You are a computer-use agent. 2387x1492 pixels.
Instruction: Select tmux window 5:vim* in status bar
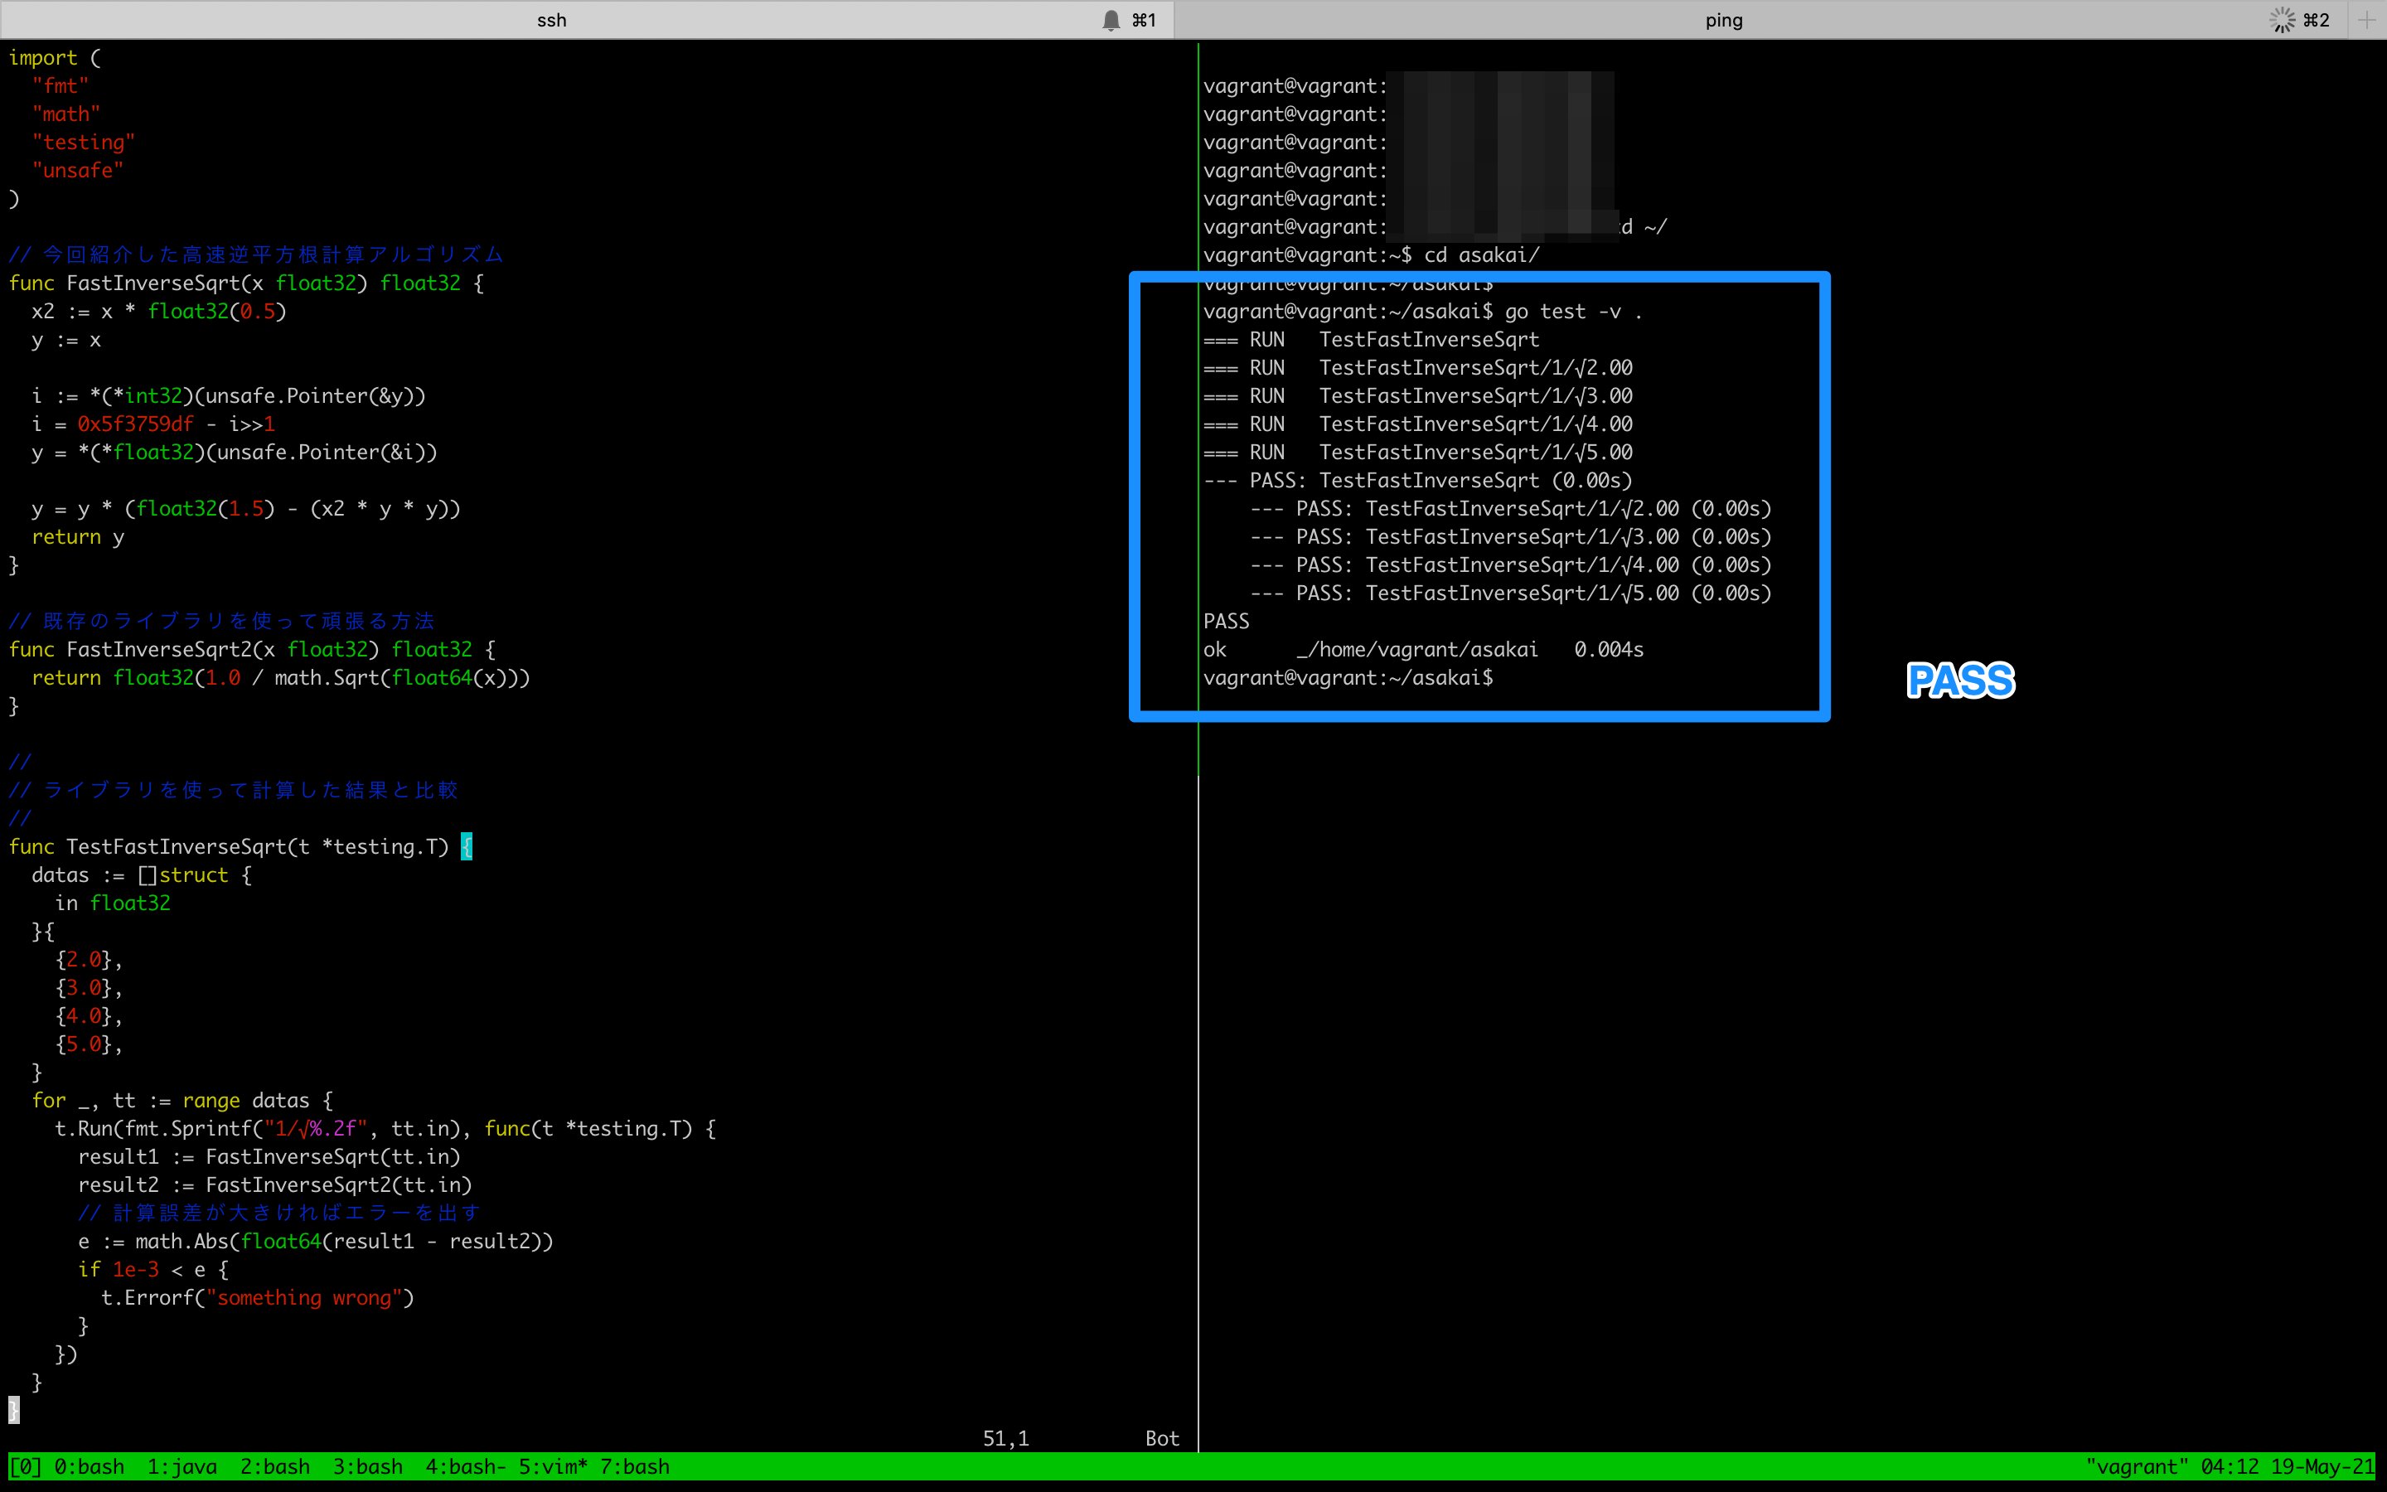pos(554,1466)
